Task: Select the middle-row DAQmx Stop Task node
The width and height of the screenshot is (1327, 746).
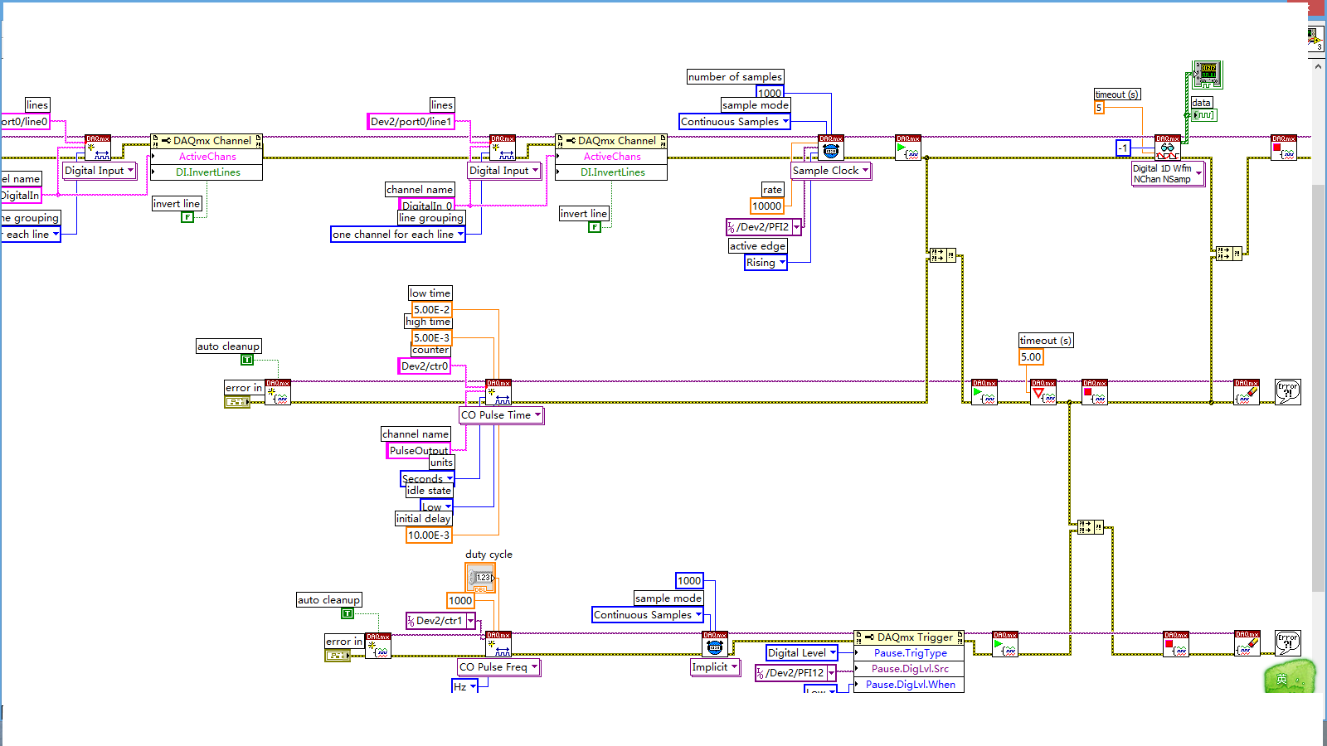Action: point(1095,392)
